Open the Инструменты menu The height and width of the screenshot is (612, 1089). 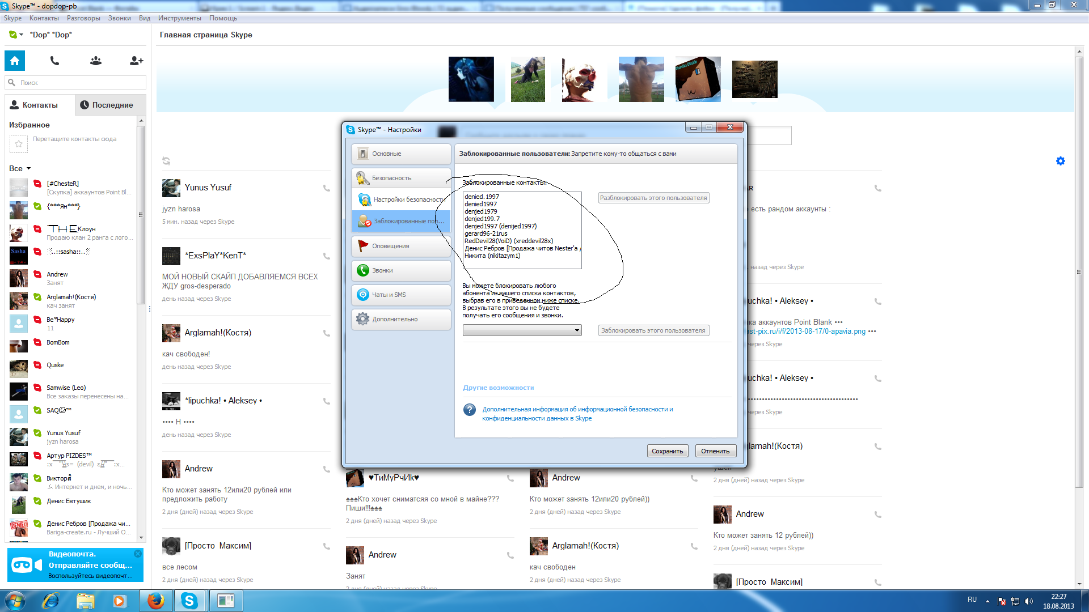pos(179,18)
